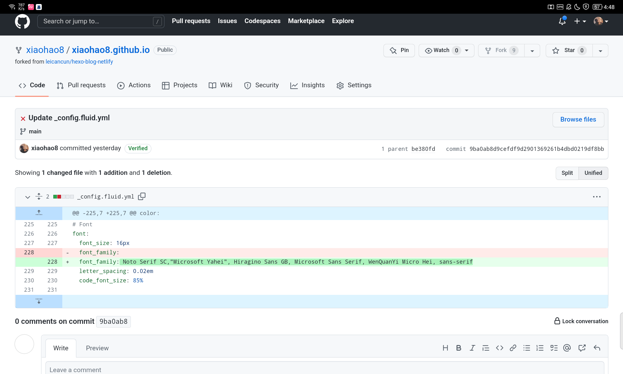The height and width of the screenshot is (374, 623).
Task: Focus the Search or jump to field
Action: coord(97,21)
